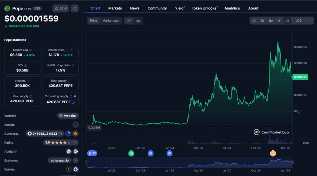Image resolution: width=317 pixels, height=176 pixels.
Task: Click the Audits info icon
Action: pos(15,151)
